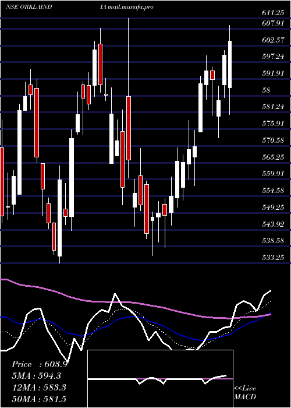Click the 538.58 price axis label

tap(274, 241)
